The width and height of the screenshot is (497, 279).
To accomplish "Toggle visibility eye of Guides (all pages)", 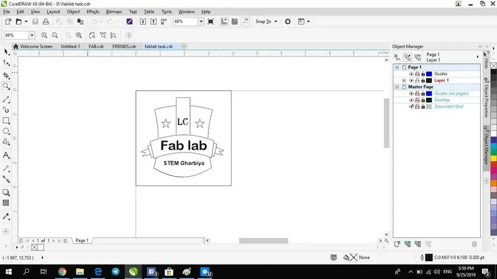I will coord(411,94).
